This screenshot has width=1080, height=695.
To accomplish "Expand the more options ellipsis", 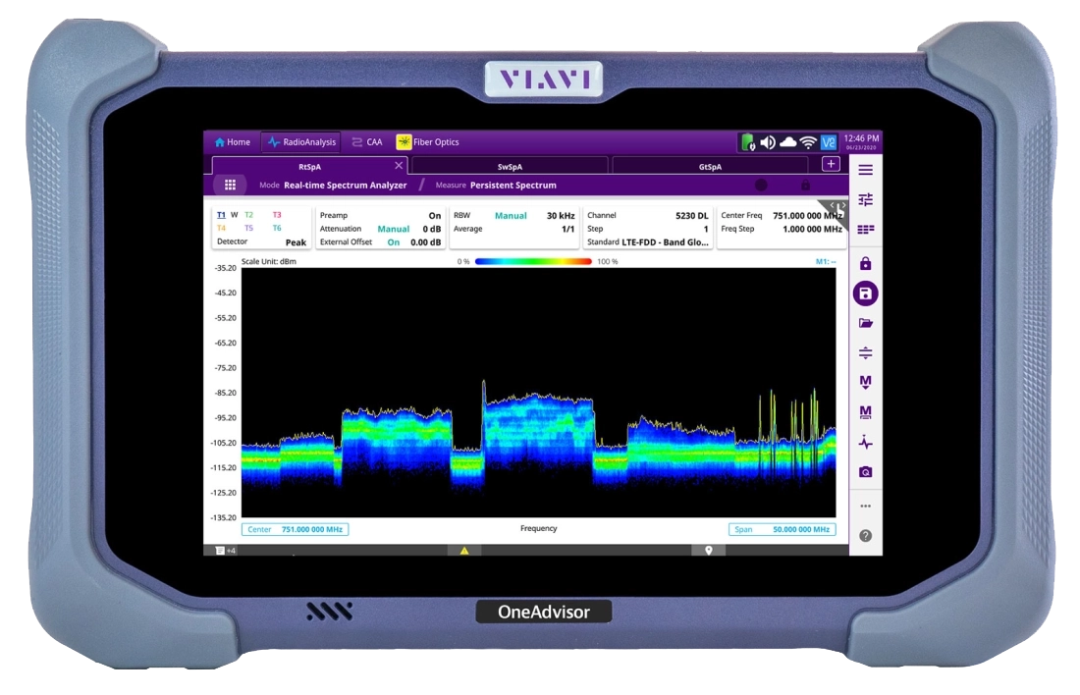I will [865, 507].
